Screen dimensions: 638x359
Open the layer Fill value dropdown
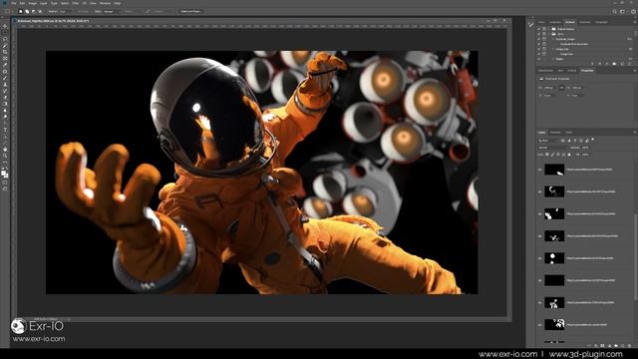click(x=585, y=155)
